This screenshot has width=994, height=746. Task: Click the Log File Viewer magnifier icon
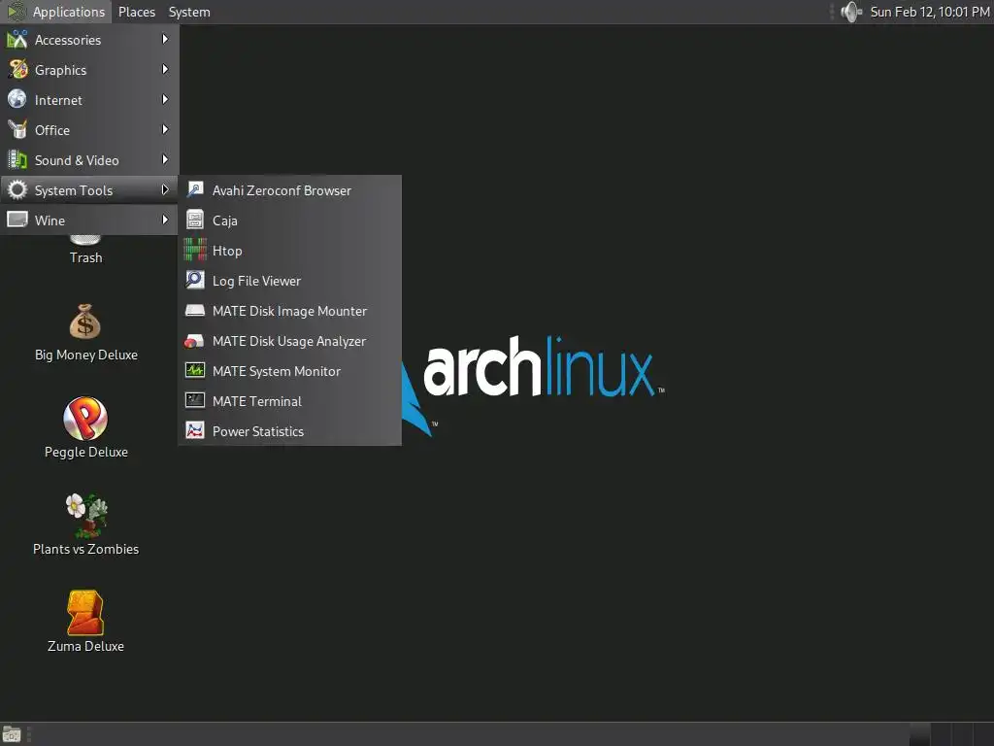pos(195,281)
